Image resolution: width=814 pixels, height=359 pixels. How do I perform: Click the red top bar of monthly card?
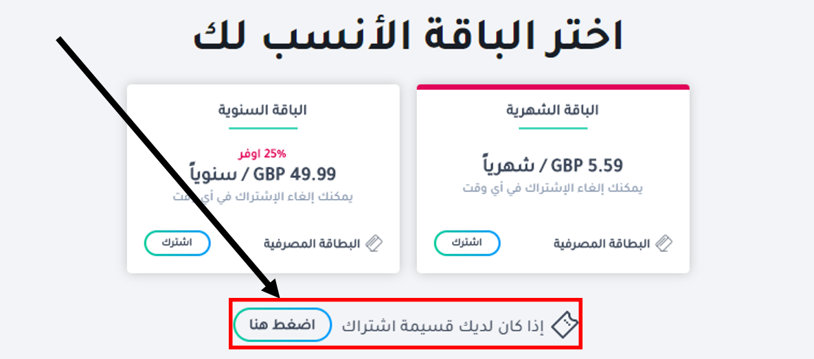click(x=552, y=86)
